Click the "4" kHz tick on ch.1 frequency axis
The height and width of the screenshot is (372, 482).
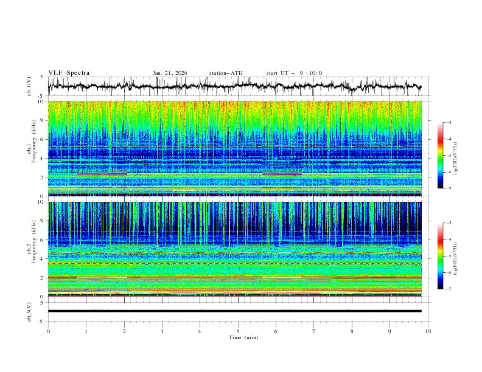point(43,159)
